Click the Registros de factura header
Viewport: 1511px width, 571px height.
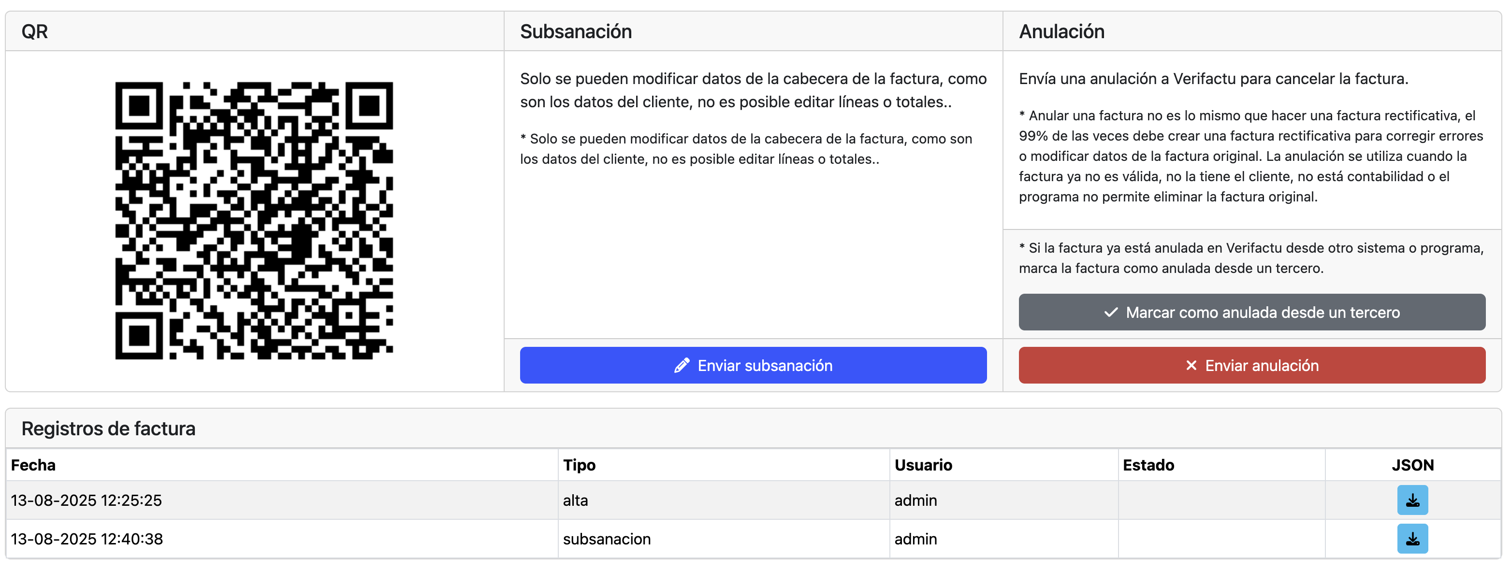point(108,428)
